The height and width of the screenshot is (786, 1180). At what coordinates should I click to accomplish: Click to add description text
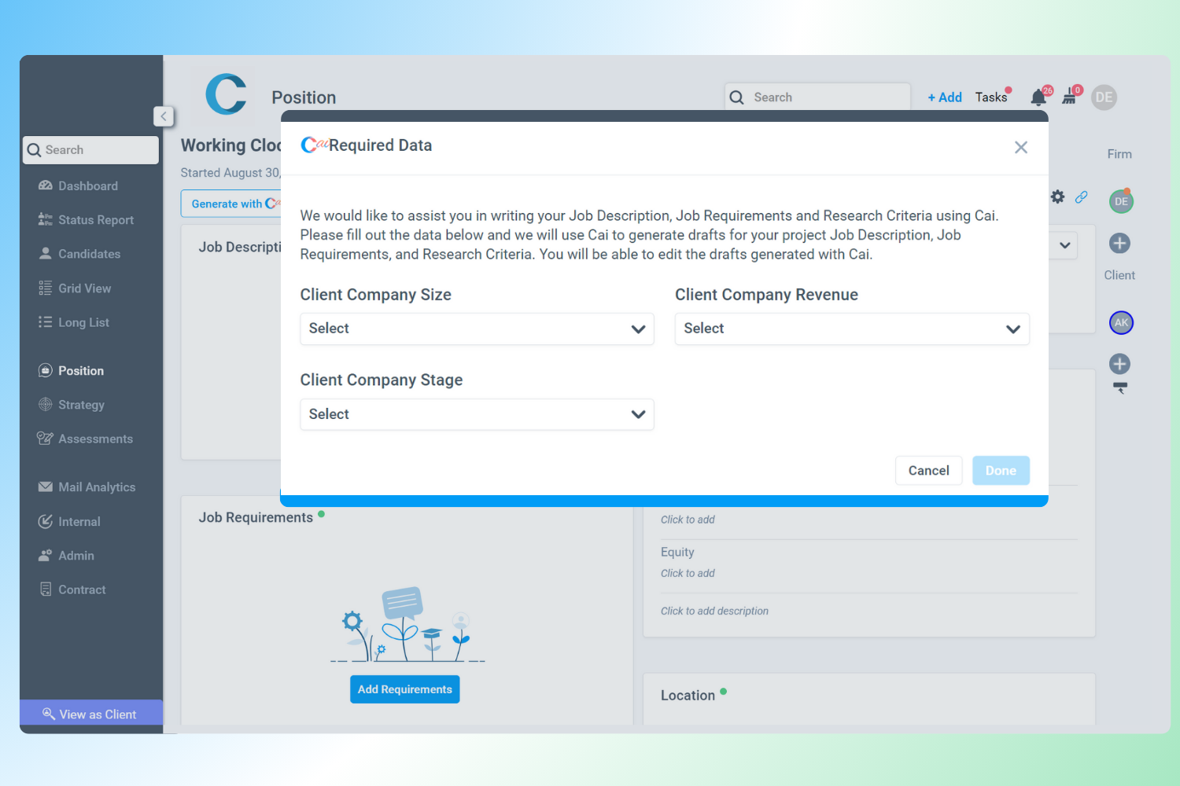pos(714,611)
